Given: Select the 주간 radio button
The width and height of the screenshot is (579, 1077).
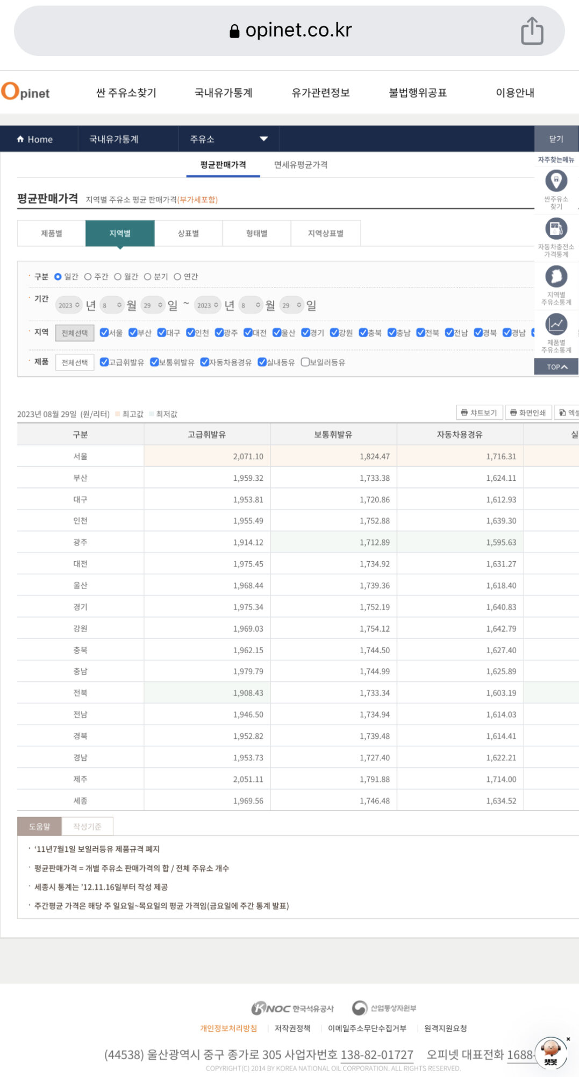Looking at the screenshot, I should [88, 277].
